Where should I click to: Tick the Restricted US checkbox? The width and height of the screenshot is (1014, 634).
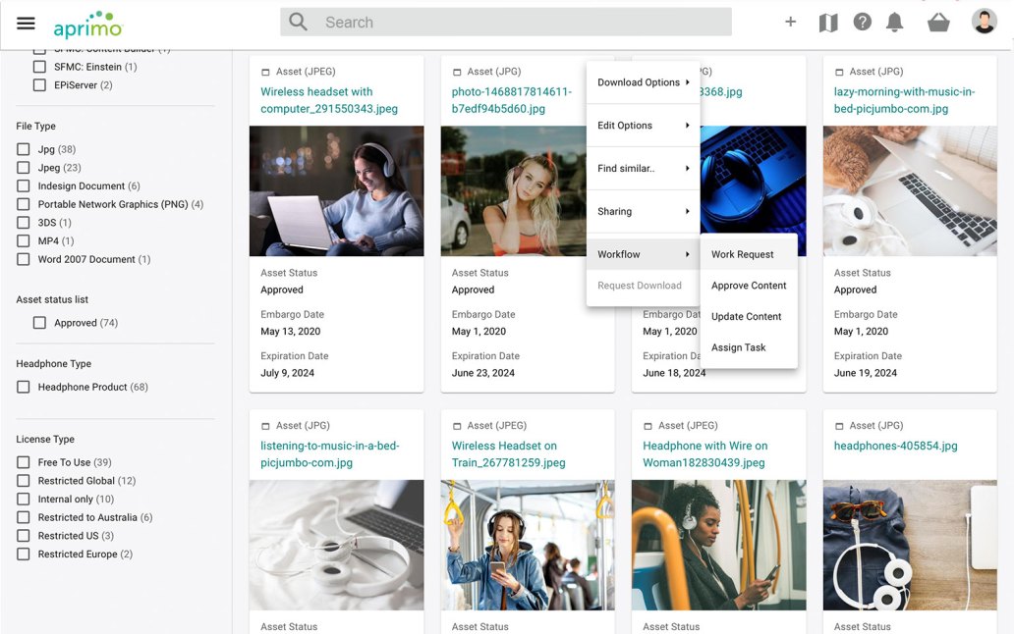point(24,536)
